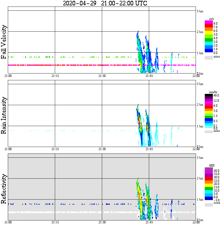Click the gray none swatch in dBZ legend
Image resolution: width=222 pixels, height=227 pixels.
[x=209, y=205]
